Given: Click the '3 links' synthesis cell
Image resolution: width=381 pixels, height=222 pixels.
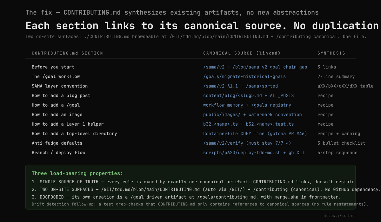Looking at the screenshot, I should coord(327,67).
